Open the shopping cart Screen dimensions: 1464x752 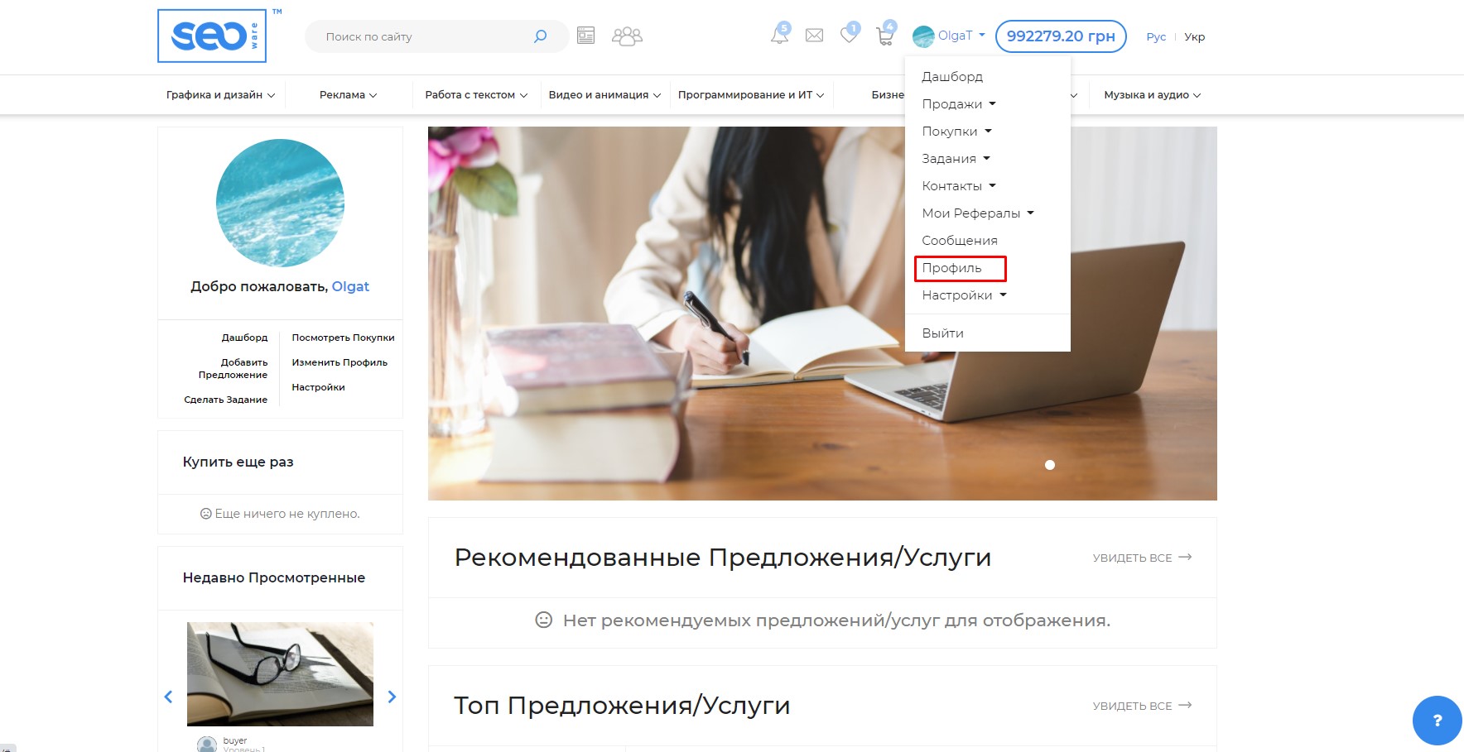tap(884, 36)
